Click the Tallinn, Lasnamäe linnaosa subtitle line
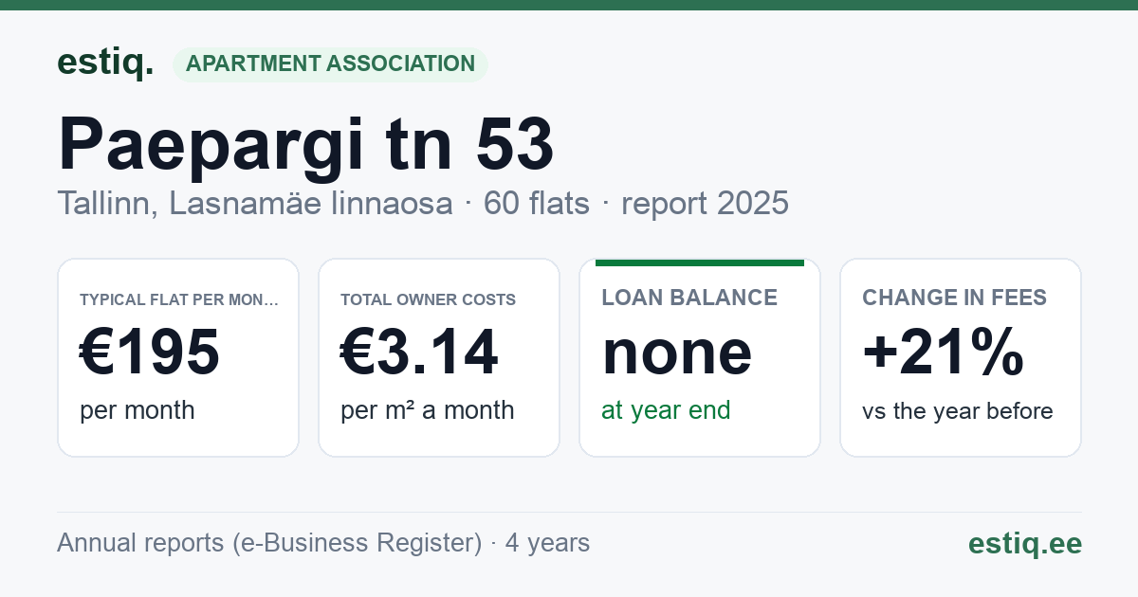Screen dimensions: 1138x597 point(423,203)
